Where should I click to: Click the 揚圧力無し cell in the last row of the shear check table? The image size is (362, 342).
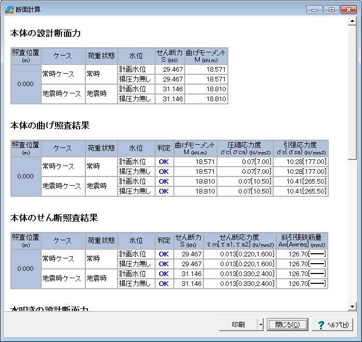136,283
